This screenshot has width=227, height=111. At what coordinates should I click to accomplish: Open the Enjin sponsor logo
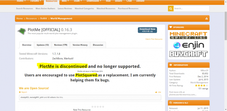[189, 45]
